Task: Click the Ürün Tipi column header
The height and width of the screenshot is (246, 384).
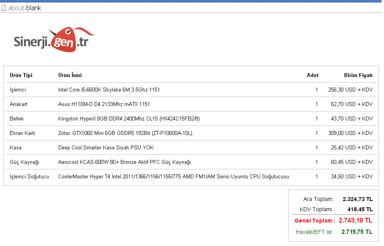Action: [21, 75]
